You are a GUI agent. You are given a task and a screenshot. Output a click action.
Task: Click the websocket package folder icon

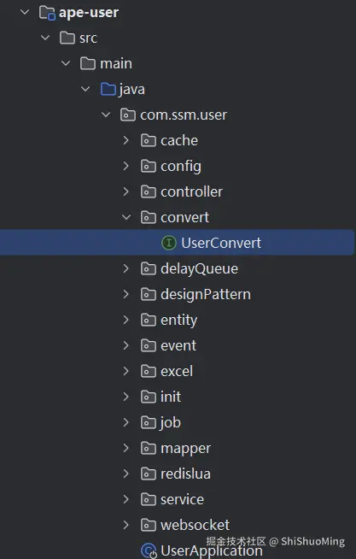coord(149,525)
